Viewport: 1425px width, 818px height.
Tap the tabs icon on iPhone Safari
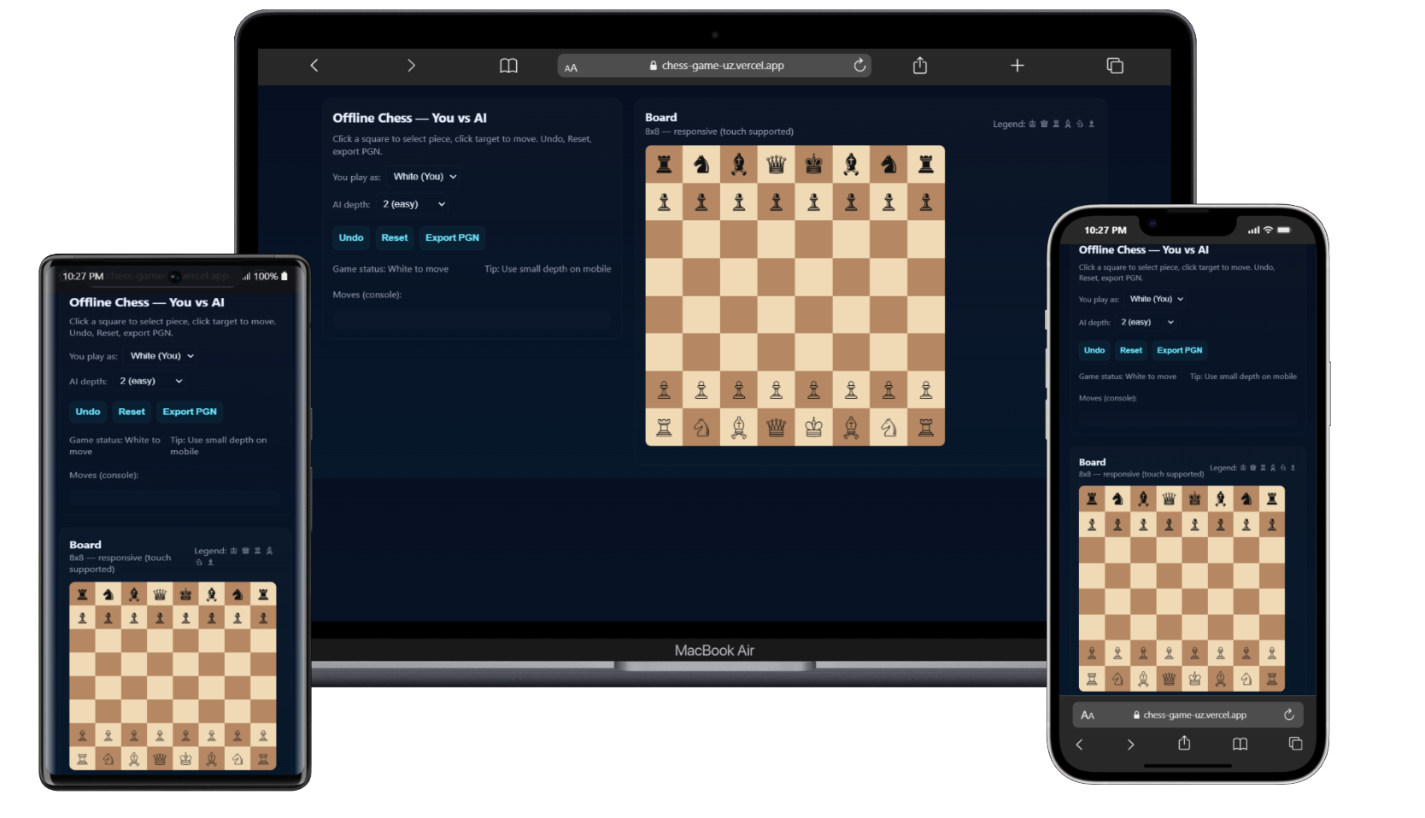[x=1295, y=744]
